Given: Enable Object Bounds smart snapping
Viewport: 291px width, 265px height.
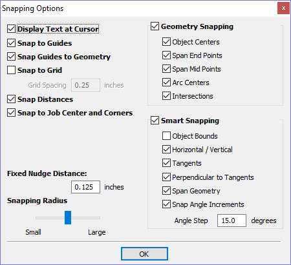Looking at the screenshot, I should pos(166,136).
